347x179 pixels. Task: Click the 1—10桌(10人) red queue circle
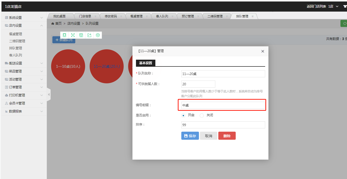coord(68,66)
